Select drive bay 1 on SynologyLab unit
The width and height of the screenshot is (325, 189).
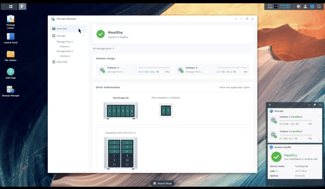tap(110, 111)
